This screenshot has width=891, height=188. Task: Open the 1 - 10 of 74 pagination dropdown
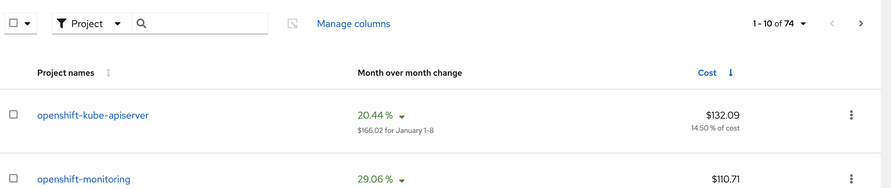[x=803, y=23]
